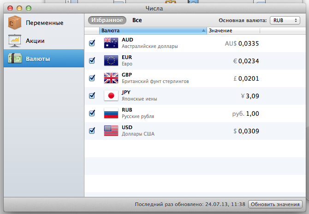Click the Значение column header

(x=233, y=30)
